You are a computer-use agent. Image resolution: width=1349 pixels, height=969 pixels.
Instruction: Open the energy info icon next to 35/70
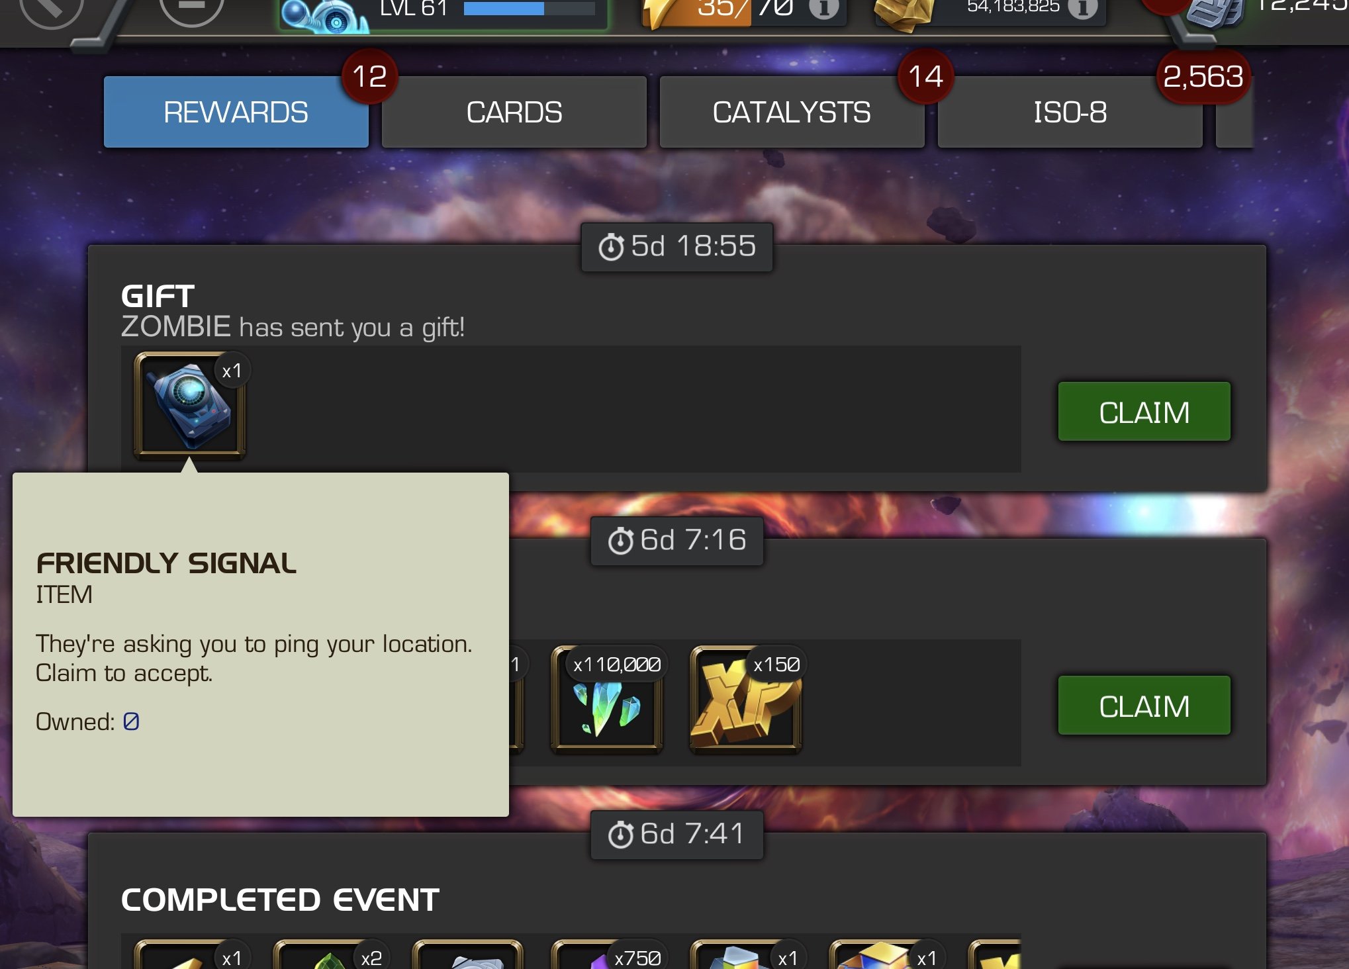pyautogui.click(x=824, y=8)
